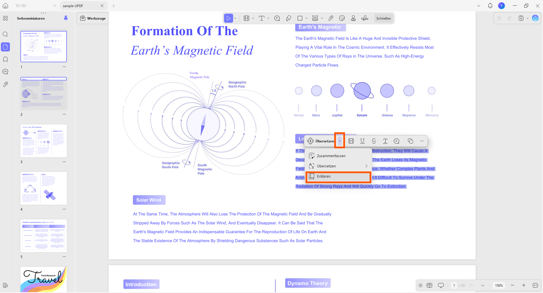
Task: Open more options in floating toolbar
Action: click(x=422, y=141)
